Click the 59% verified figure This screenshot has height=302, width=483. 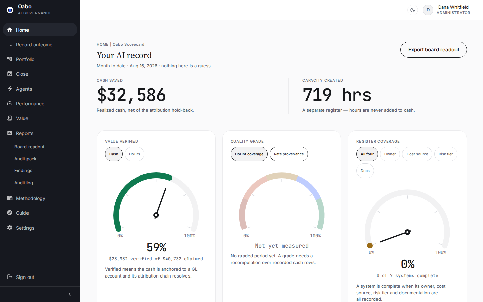(156, 247)
